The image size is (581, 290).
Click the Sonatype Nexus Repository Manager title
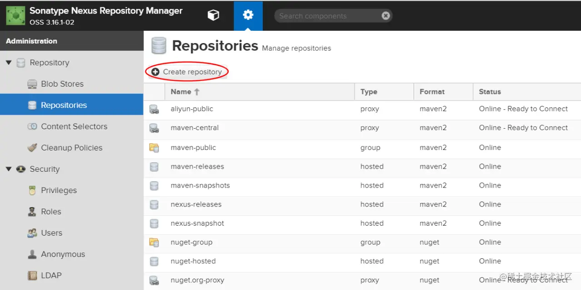click(x=106, y=11)
